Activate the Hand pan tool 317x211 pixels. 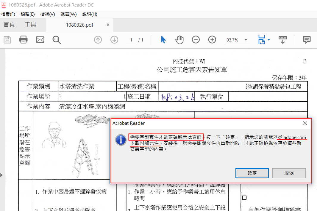(179, 40)
